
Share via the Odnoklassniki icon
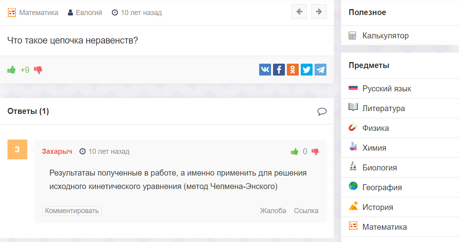(293, 70)
